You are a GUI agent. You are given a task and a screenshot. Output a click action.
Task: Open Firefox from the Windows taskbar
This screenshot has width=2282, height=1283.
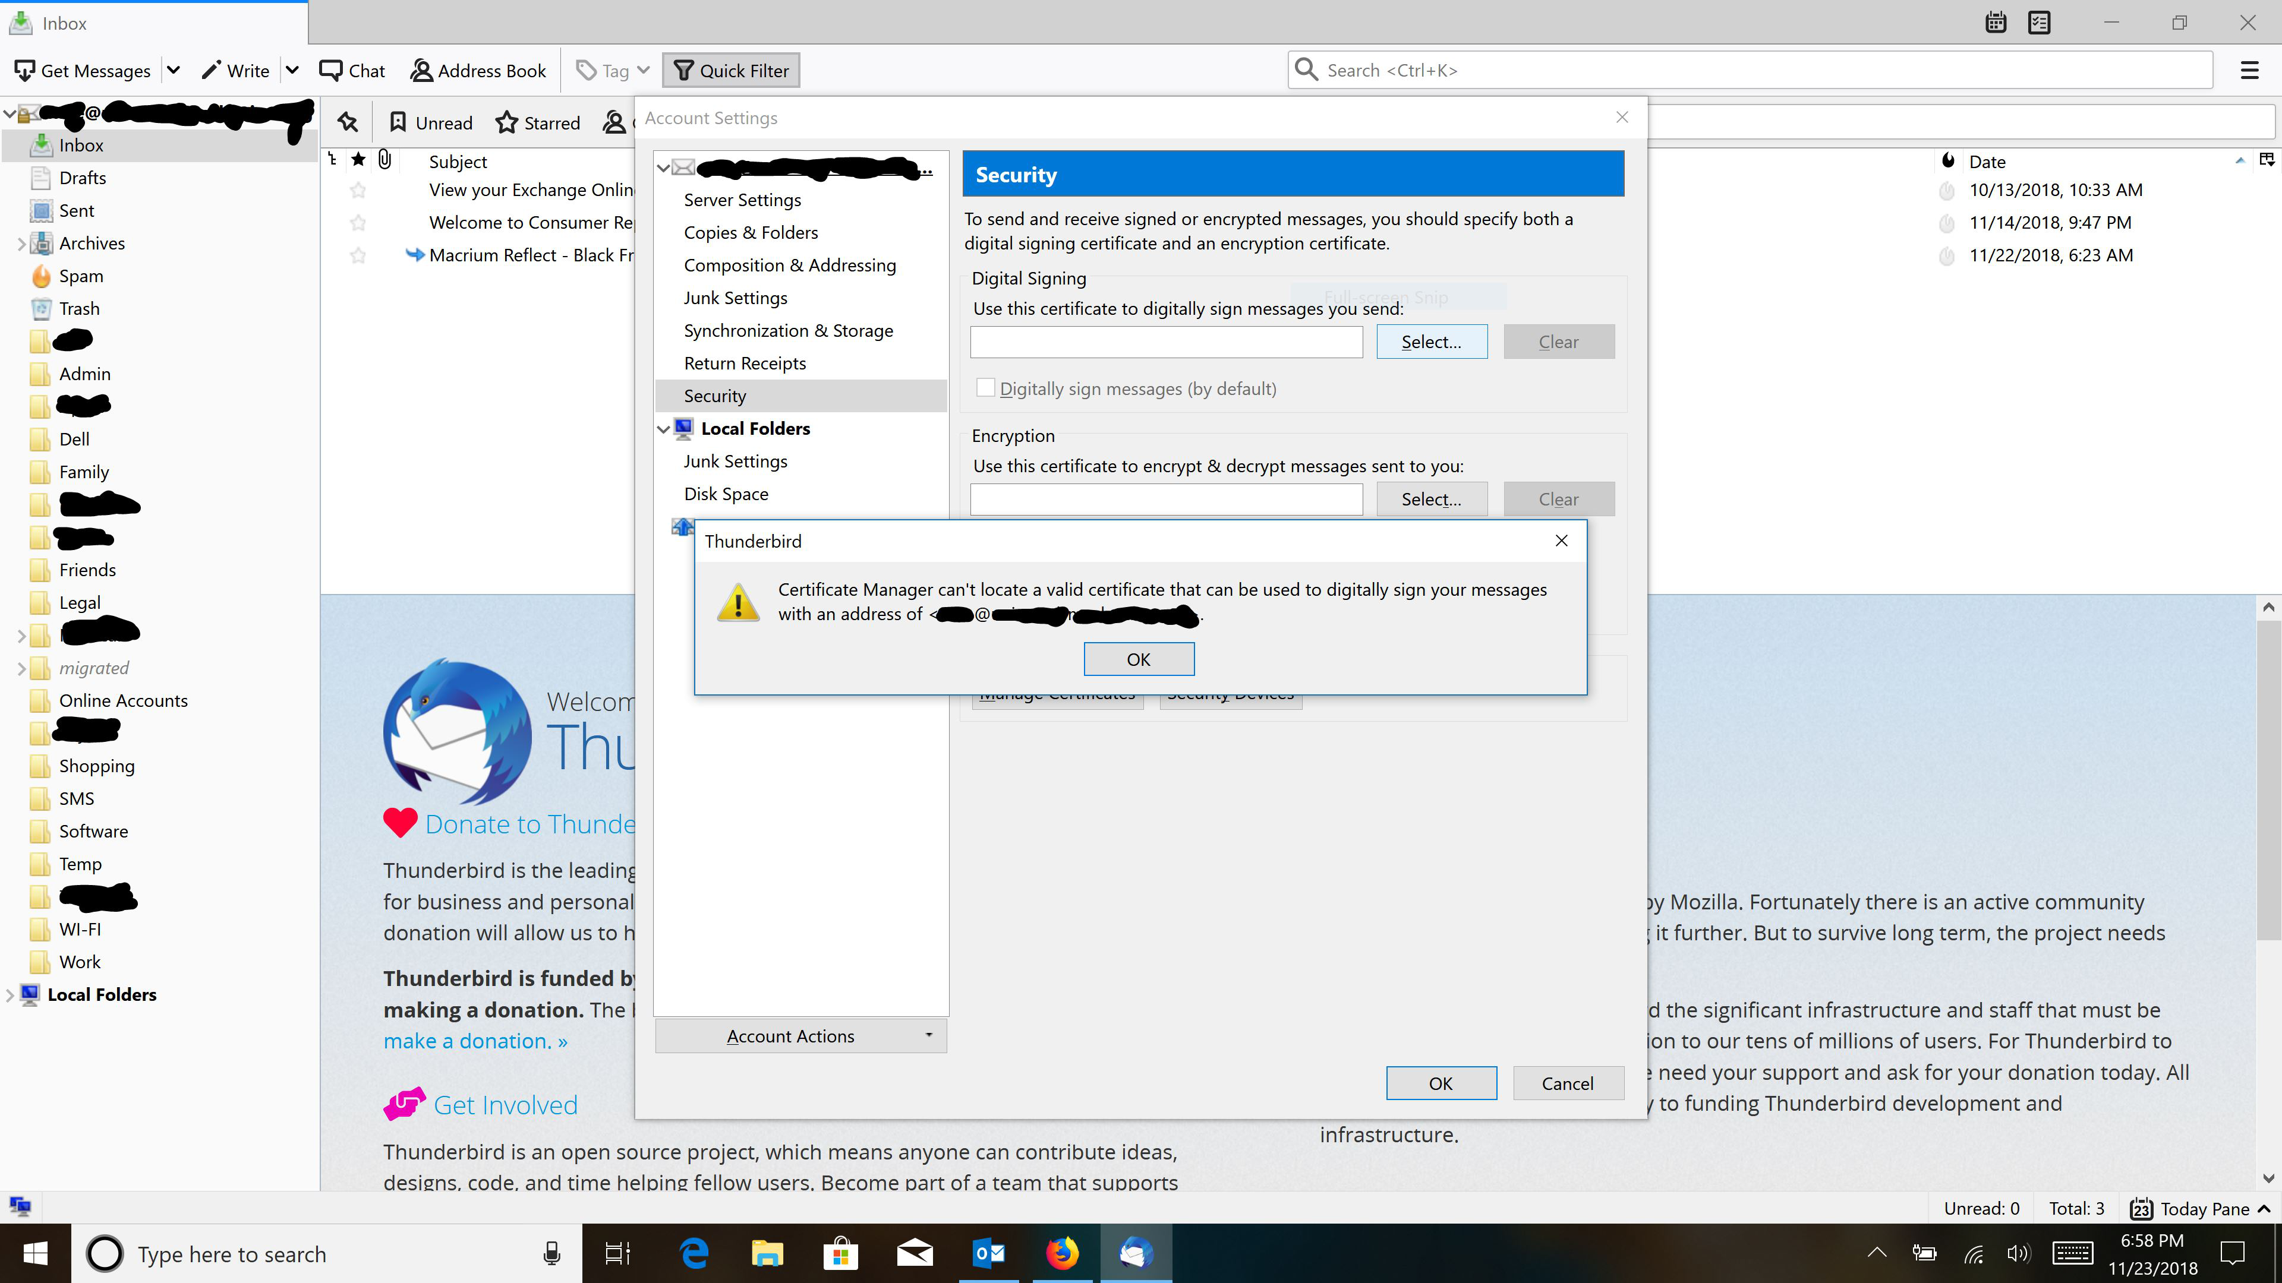pos(1062,1253)
